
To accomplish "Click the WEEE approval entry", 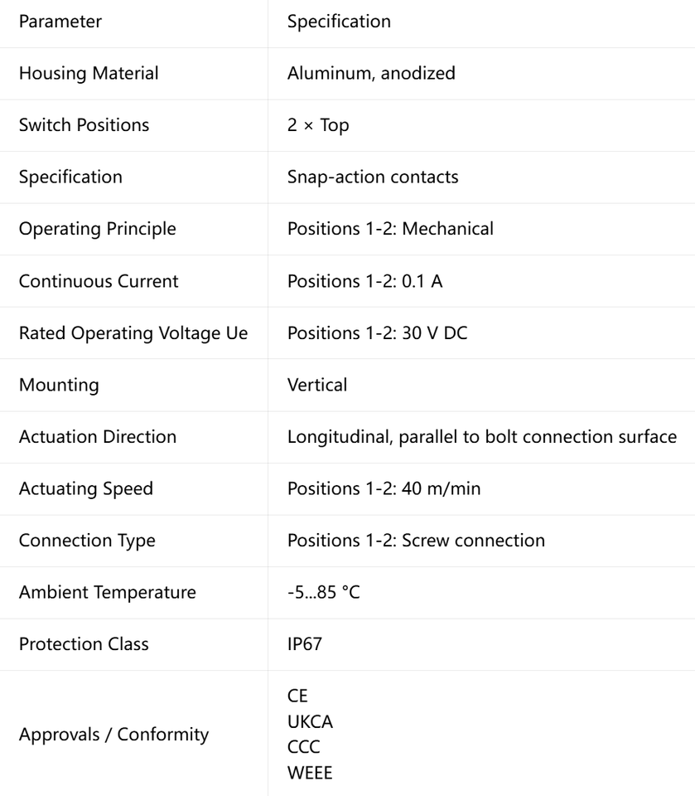I will tap(310, 773).
